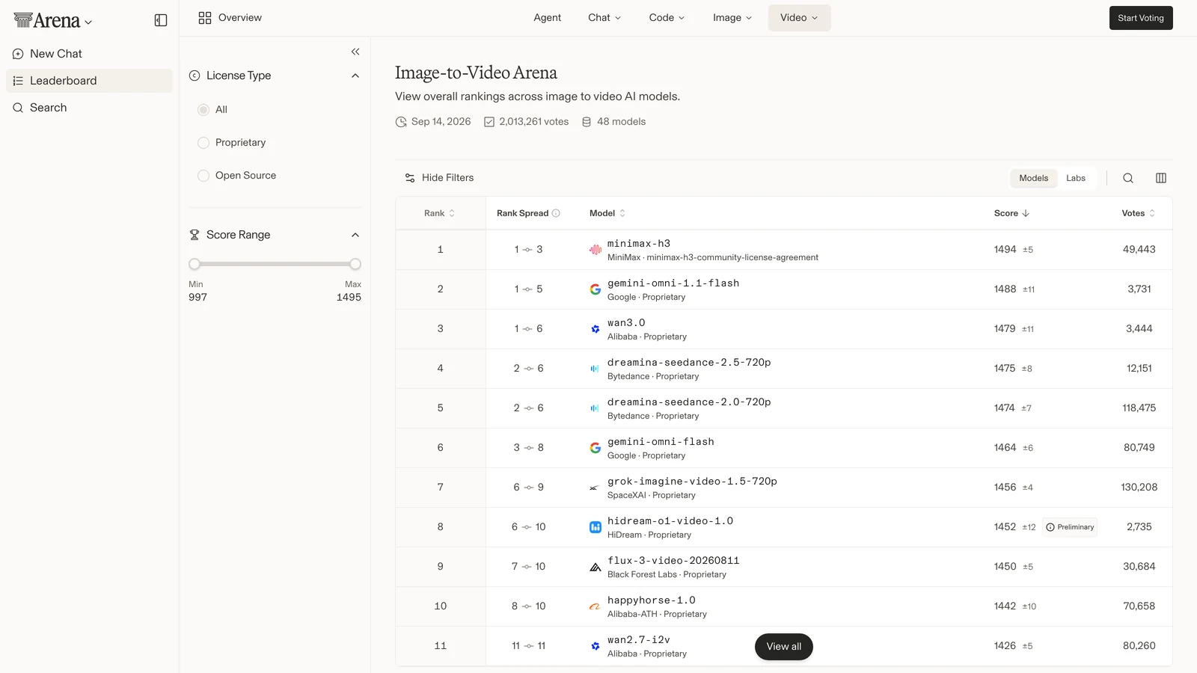The image size is (1197, 673).
Task: Click the SpaceXAI logo beside grok-imagine-video
Action: click(x=596, y=488)
